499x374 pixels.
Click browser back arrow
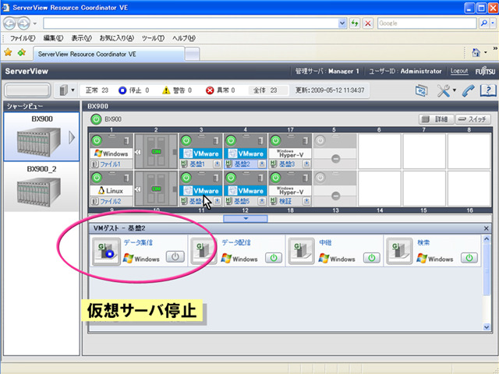coord(9,23)
